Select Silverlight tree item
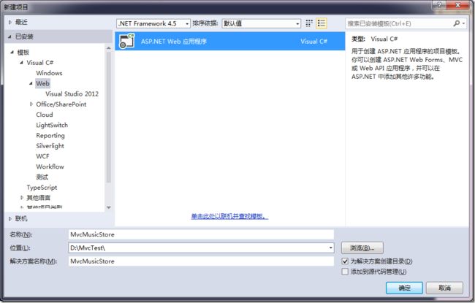Viewport: 475px width, 303px height. [x=50, y=145]
